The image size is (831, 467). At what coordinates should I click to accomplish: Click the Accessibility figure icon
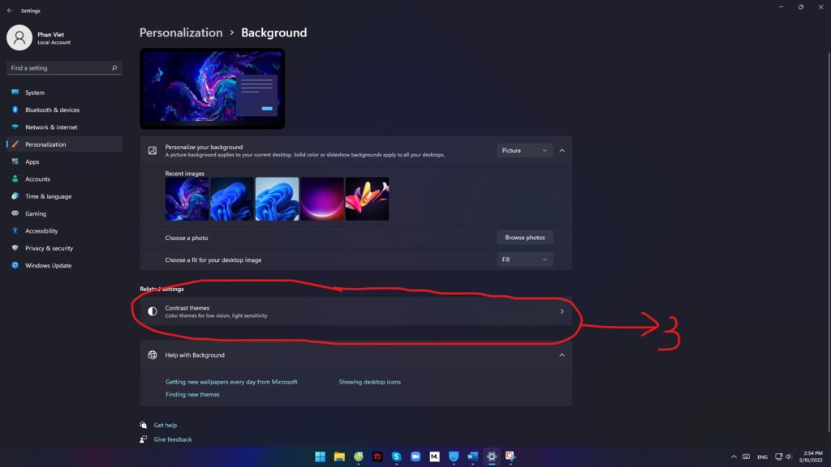pyautogui.click(x=15, y=231)
